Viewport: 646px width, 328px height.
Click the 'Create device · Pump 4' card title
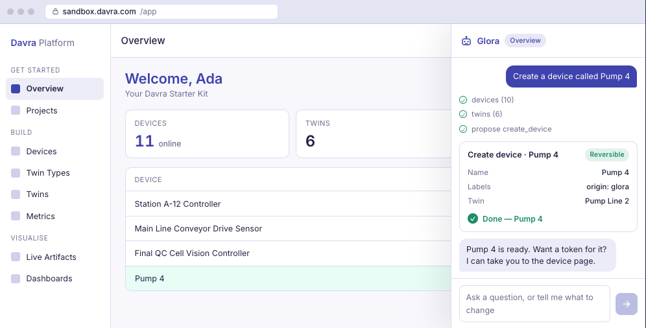(x=512, y=155)
